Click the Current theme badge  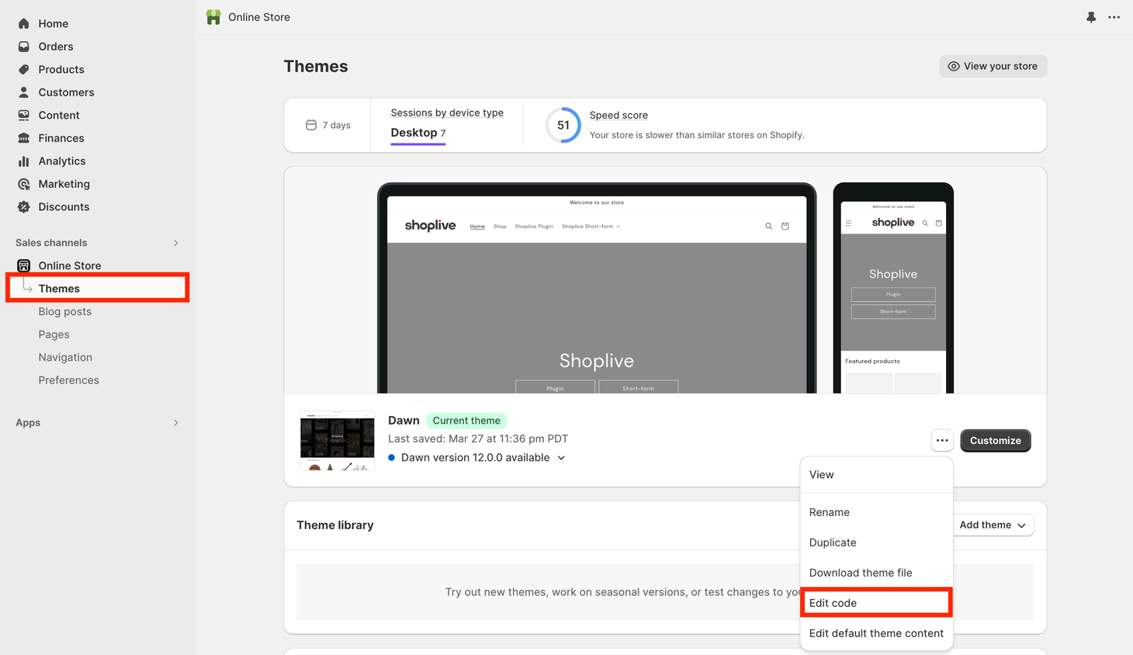tap(466, 421)
